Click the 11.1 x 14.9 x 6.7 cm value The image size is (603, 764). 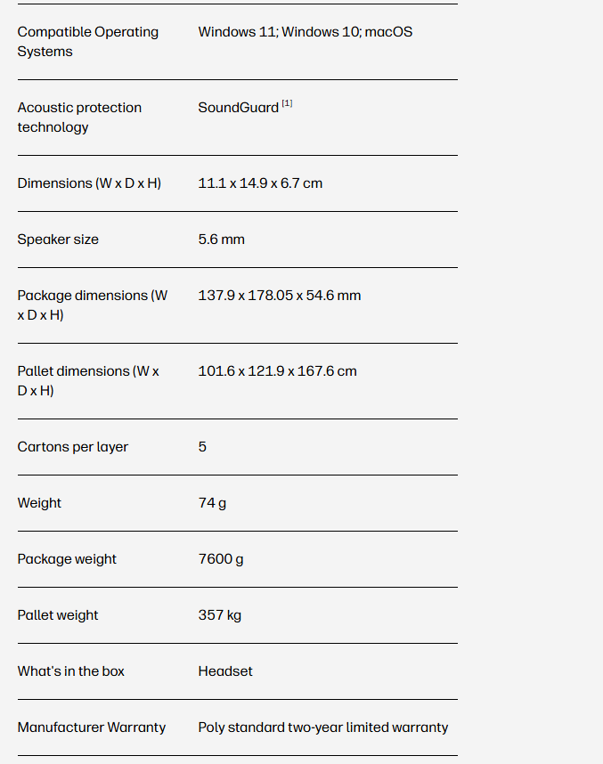point(260,183)
